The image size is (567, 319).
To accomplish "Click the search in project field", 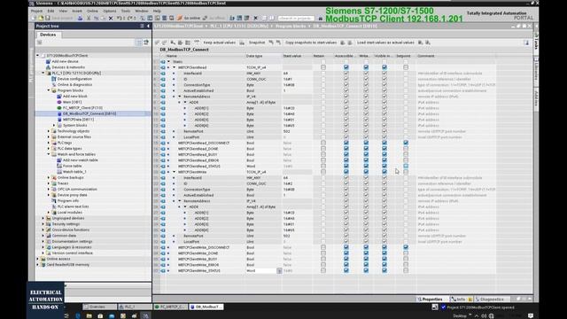I will (296, 18).
